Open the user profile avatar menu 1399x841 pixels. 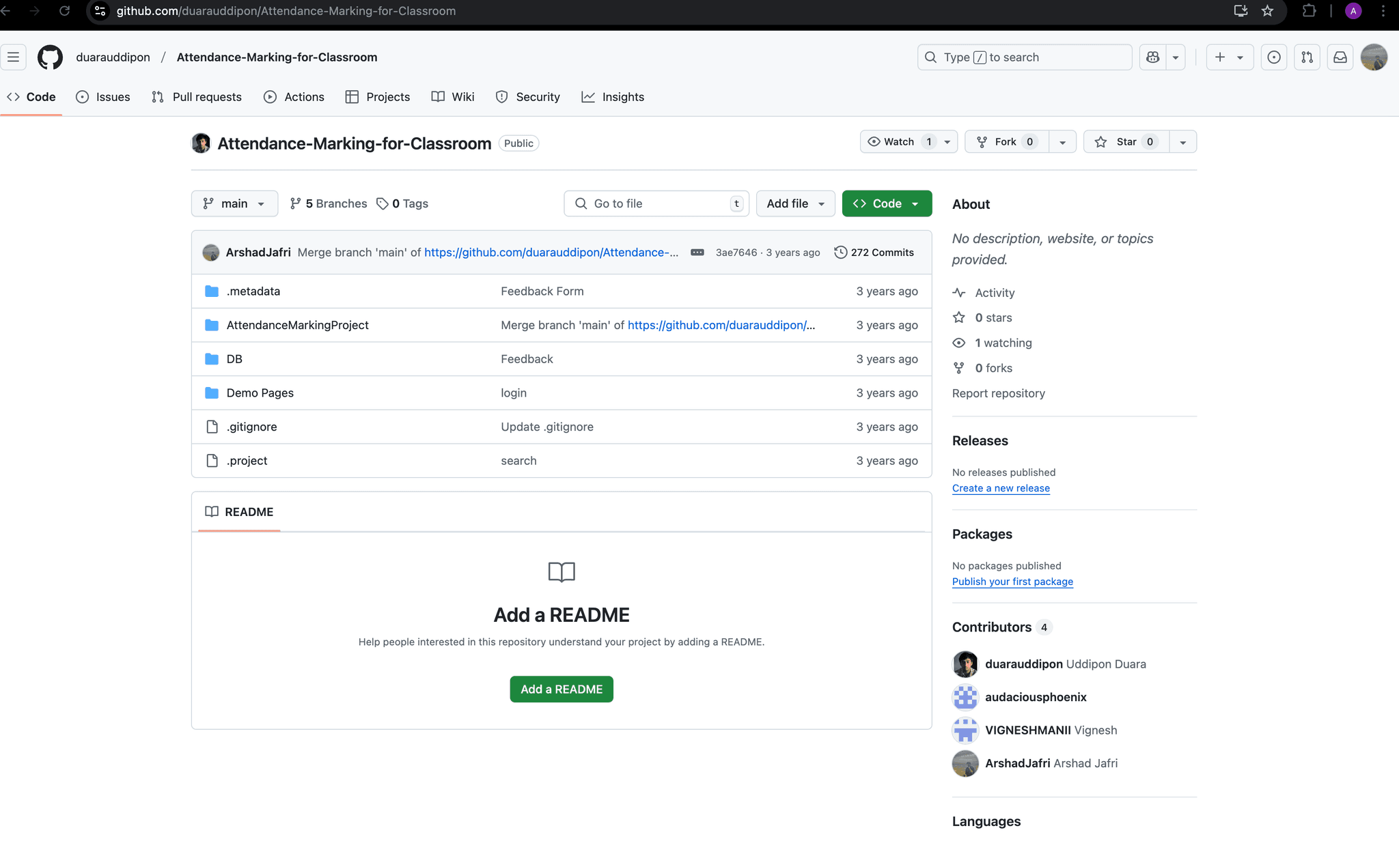tap(1374, 57)
